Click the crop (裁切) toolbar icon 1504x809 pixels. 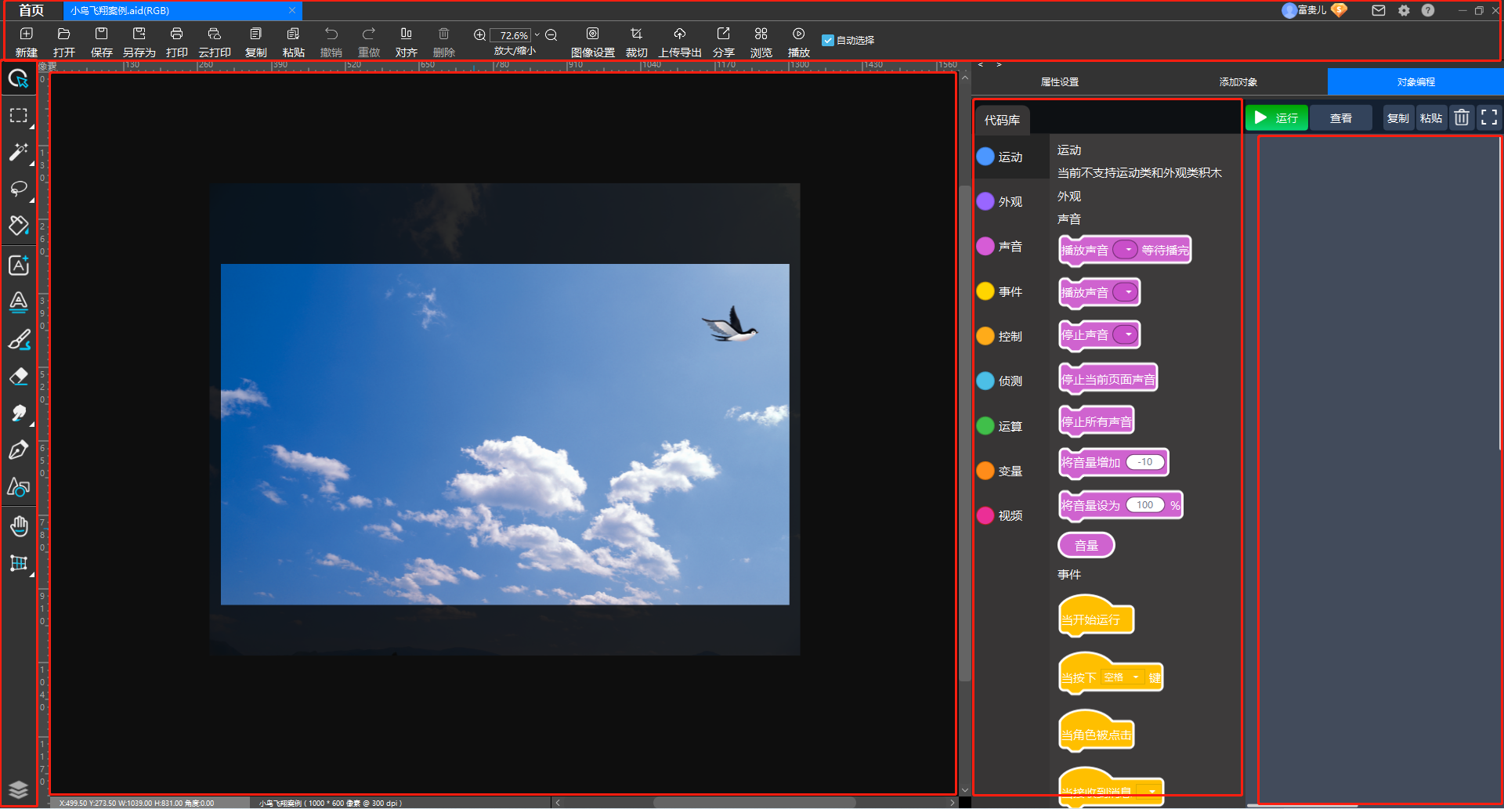tap(636, 34)
